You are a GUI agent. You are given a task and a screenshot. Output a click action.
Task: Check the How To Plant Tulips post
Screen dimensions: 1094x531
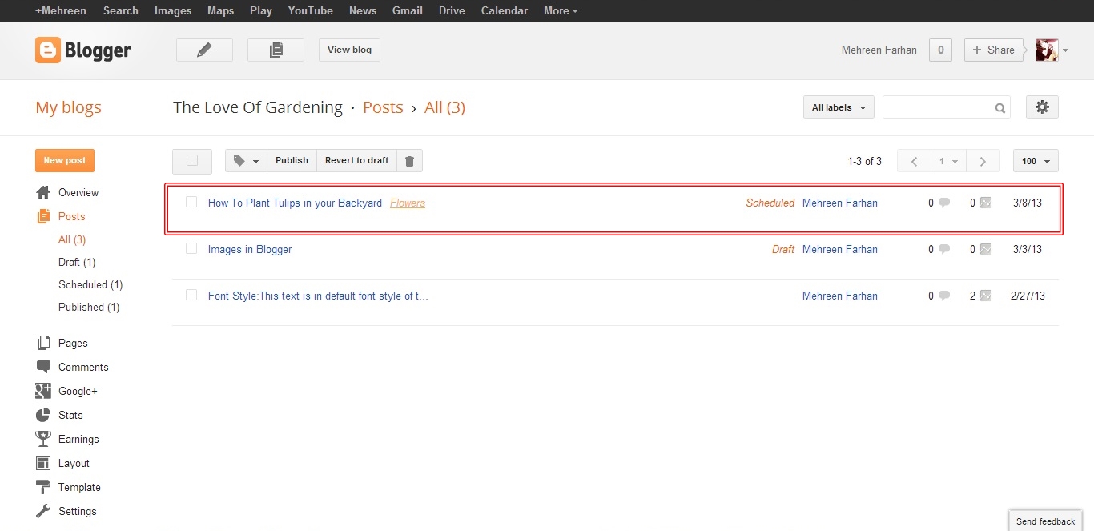point(191,202)
